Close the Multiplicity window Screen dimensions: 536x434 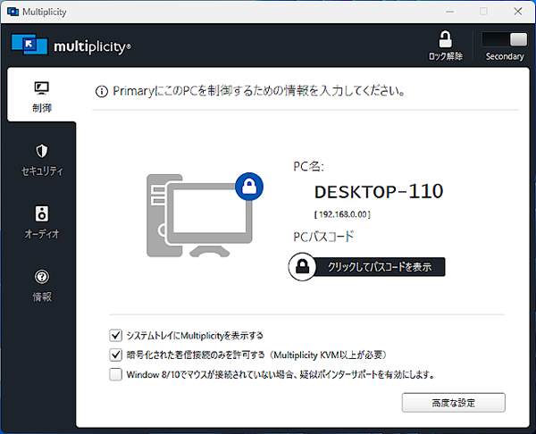(x=518, y=12)
